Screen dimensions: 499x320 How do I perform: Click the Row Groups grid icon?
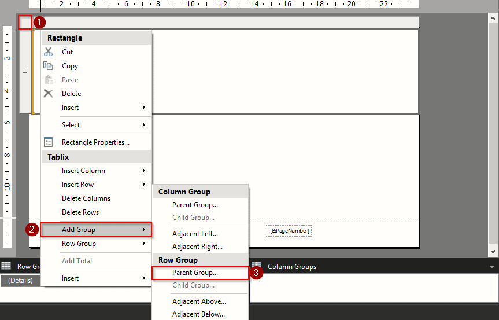(6, 266)
